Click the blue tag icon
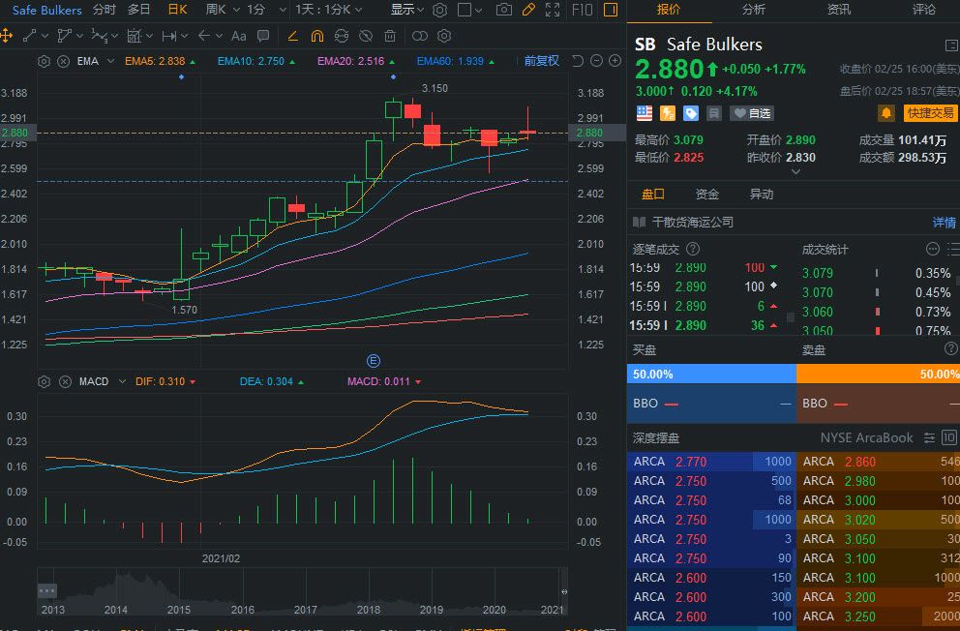 691,112
